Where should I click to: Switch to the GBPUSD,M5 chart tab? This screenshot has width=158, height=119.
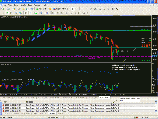[92, 98]
